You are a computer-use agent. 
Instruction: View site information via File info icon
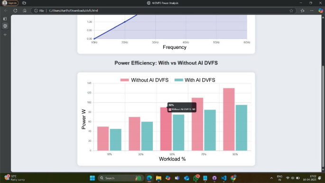(x=39, y=10)
